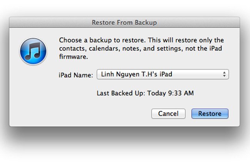The image size is (250, 165).
Task: Click the iTunes circular app badge
Action: point(33,51)
